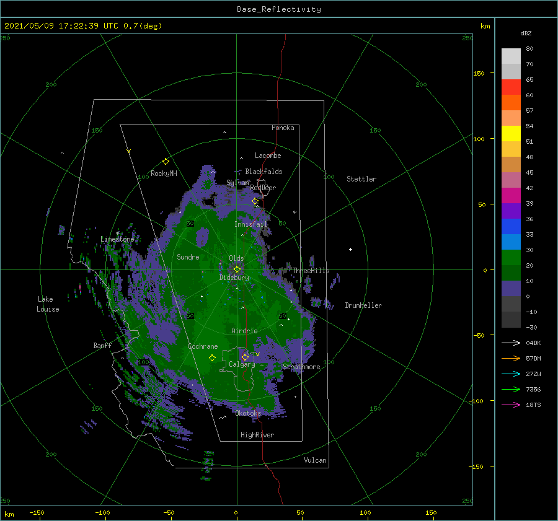
Task: Click the yellow diamond marker near RedDeer
Action: 255,201
